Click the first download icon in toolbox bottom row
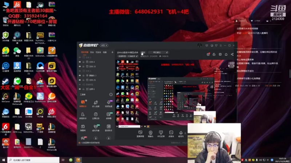291x163 pixels. [96, 138]
